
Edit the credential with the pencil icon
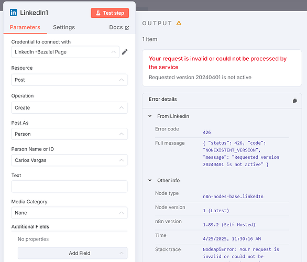tap(125, 52)
